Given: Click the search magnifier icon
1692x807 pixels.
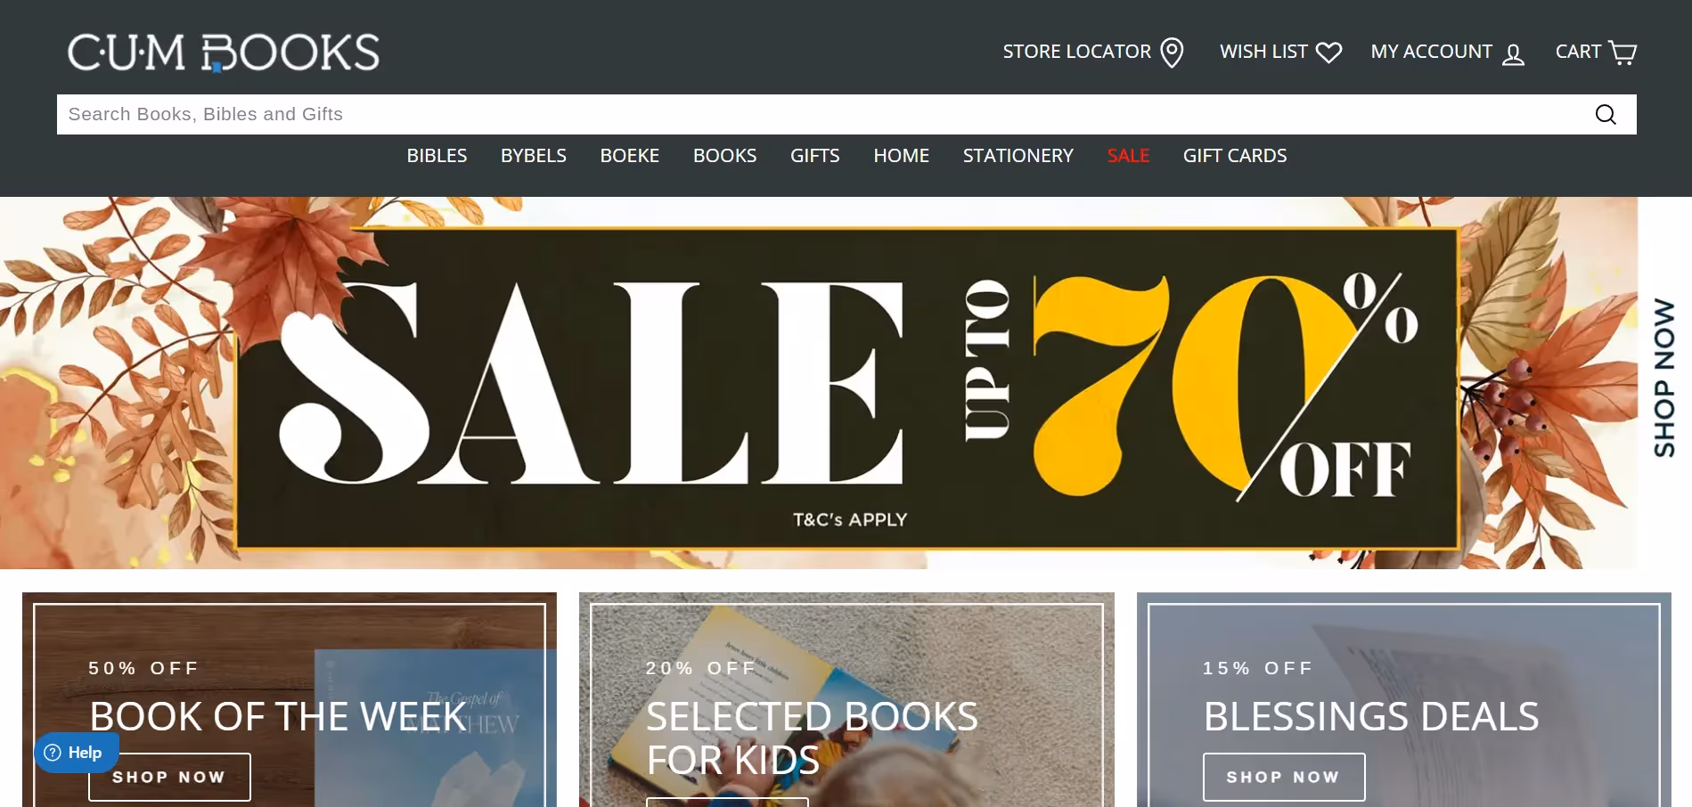Looking at the screenshot, I should [x=1606, y=114].
